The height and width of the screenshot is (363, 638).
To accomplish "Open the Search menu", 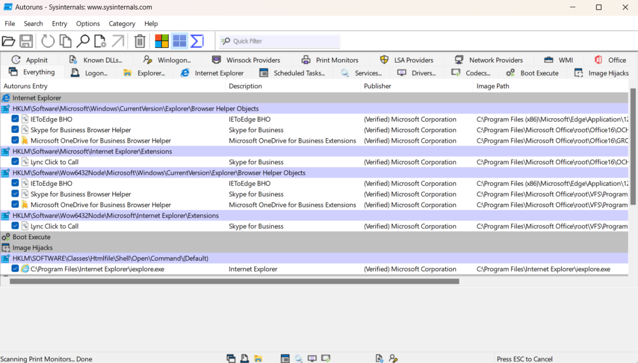I will pos(33,23).
